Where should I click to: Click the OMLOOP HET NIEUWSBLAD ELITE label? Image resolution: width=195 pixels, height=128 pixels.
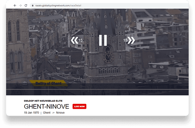[43, 101]
